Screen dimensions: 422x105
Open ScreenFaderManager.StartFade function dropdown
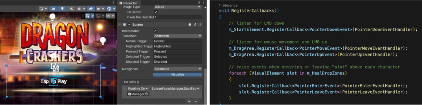pos(175,89)
